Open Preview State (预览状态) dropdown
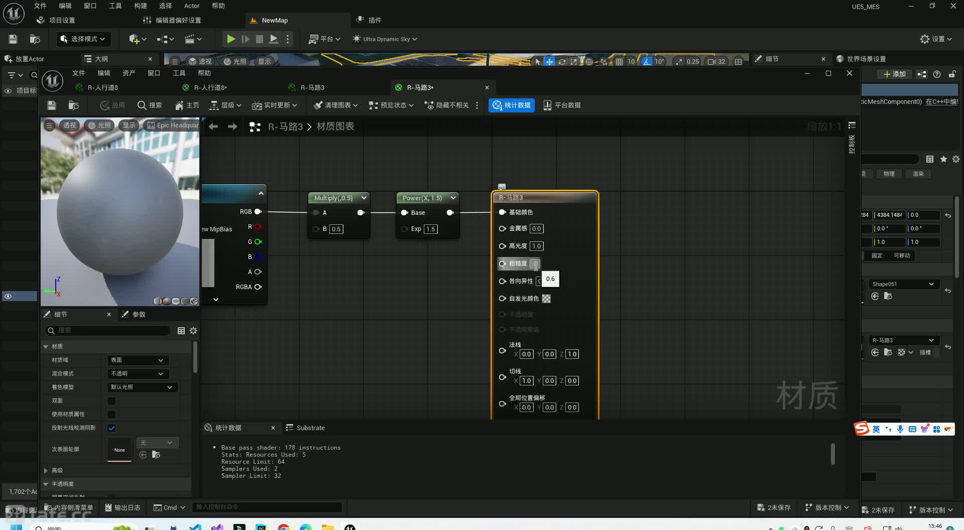The width and height of the screenshot is (964, 530). point(391,105)
